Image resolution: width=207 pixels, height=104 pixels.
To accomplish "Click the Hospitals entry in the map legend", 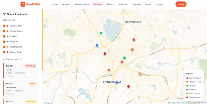I will 191,89.
